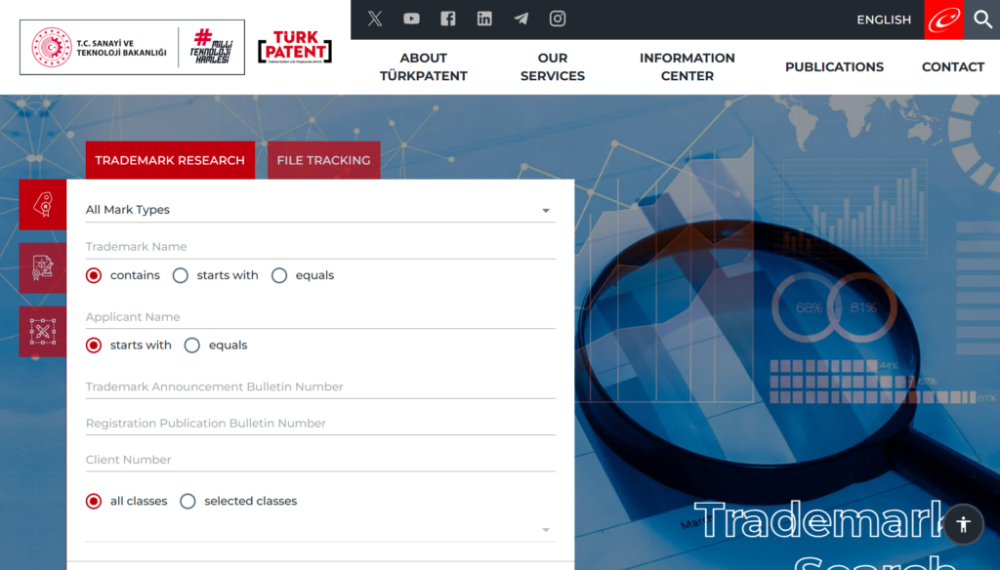Open the Telegram channel icon

(x=521, y=20)
